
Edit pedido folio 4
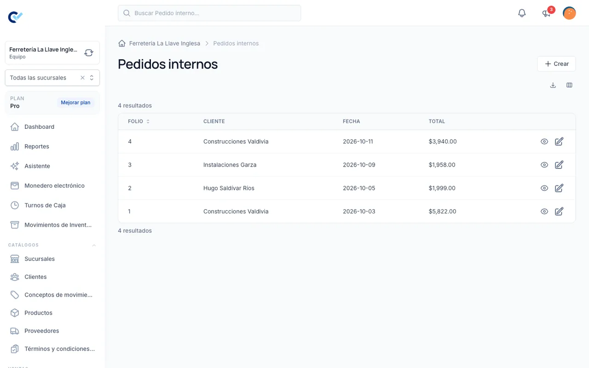(559, 142)
